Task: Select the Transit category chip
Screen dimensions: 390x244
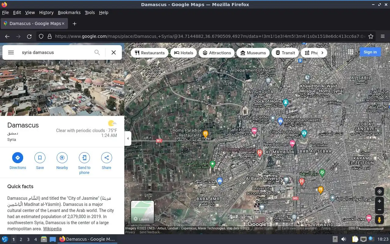Action: coord(285,53)
